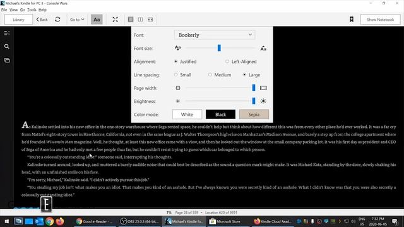
Task: Open the flashcards sidebar icon
Action: click(7, 61)
